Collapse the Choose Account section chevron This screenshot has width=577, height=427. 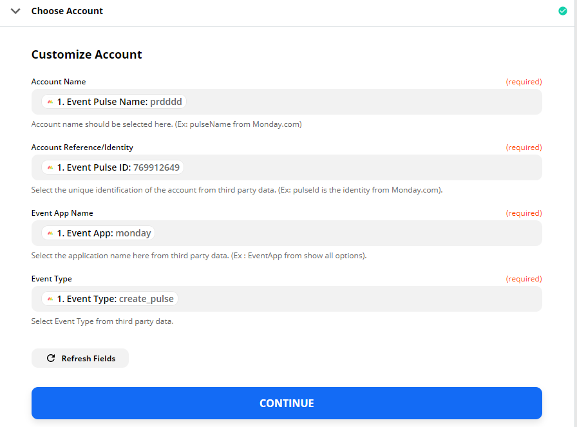[x=15, y=11]
